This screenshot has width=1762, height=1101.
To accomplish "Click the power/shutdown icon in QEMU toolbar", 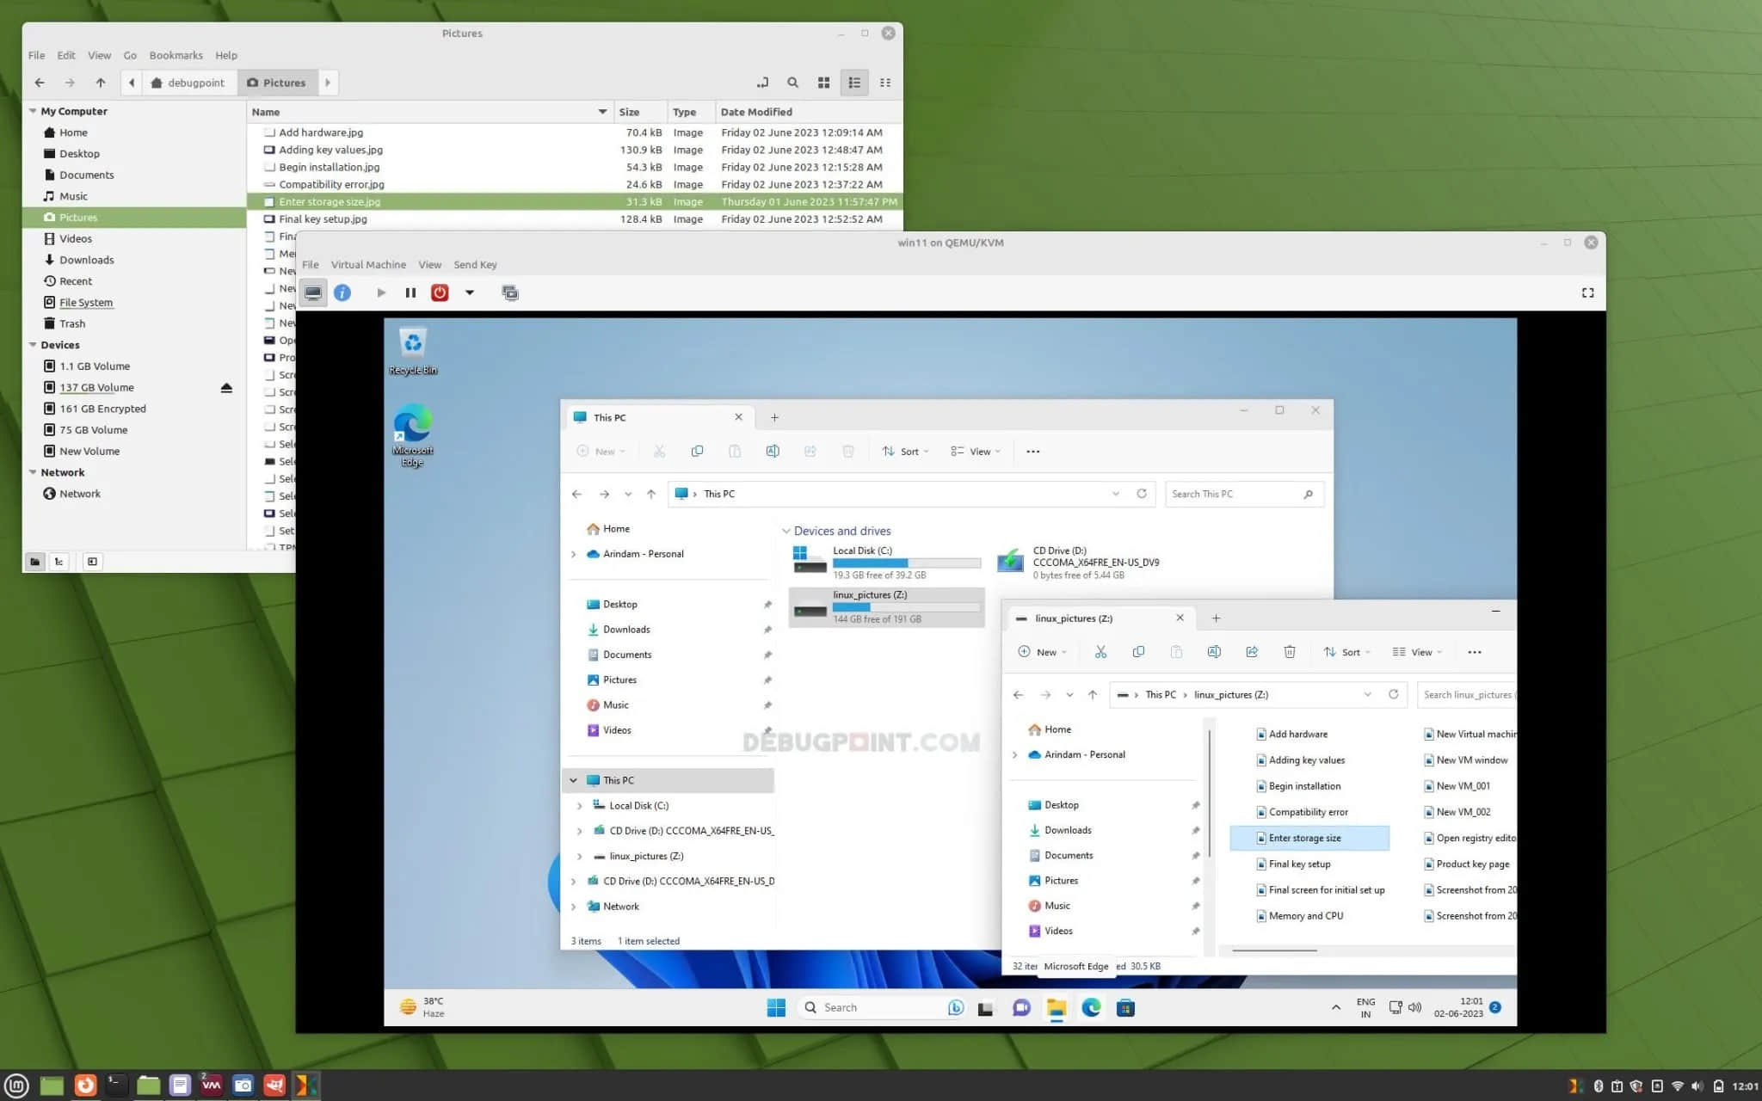I will tap(441, 292).
